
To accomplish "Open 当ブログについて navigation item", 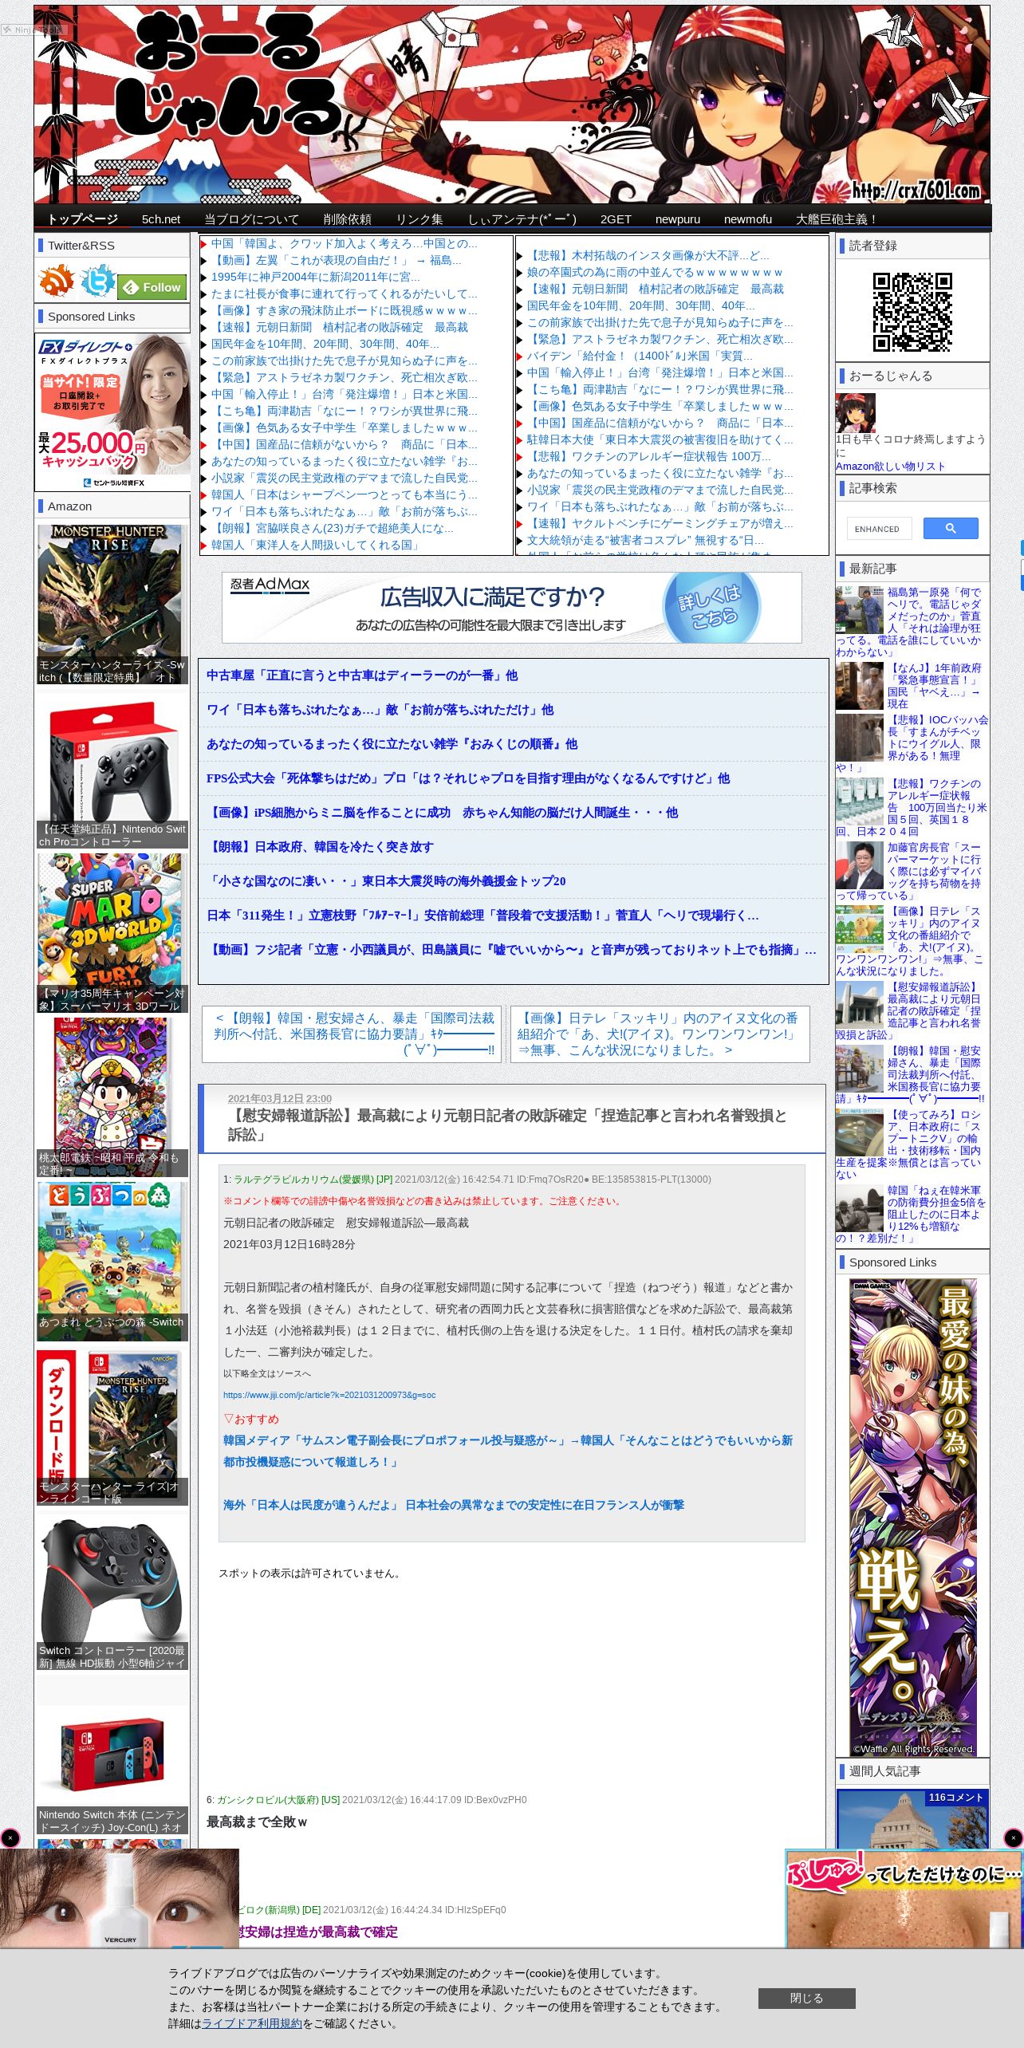I will coord(251,219).
